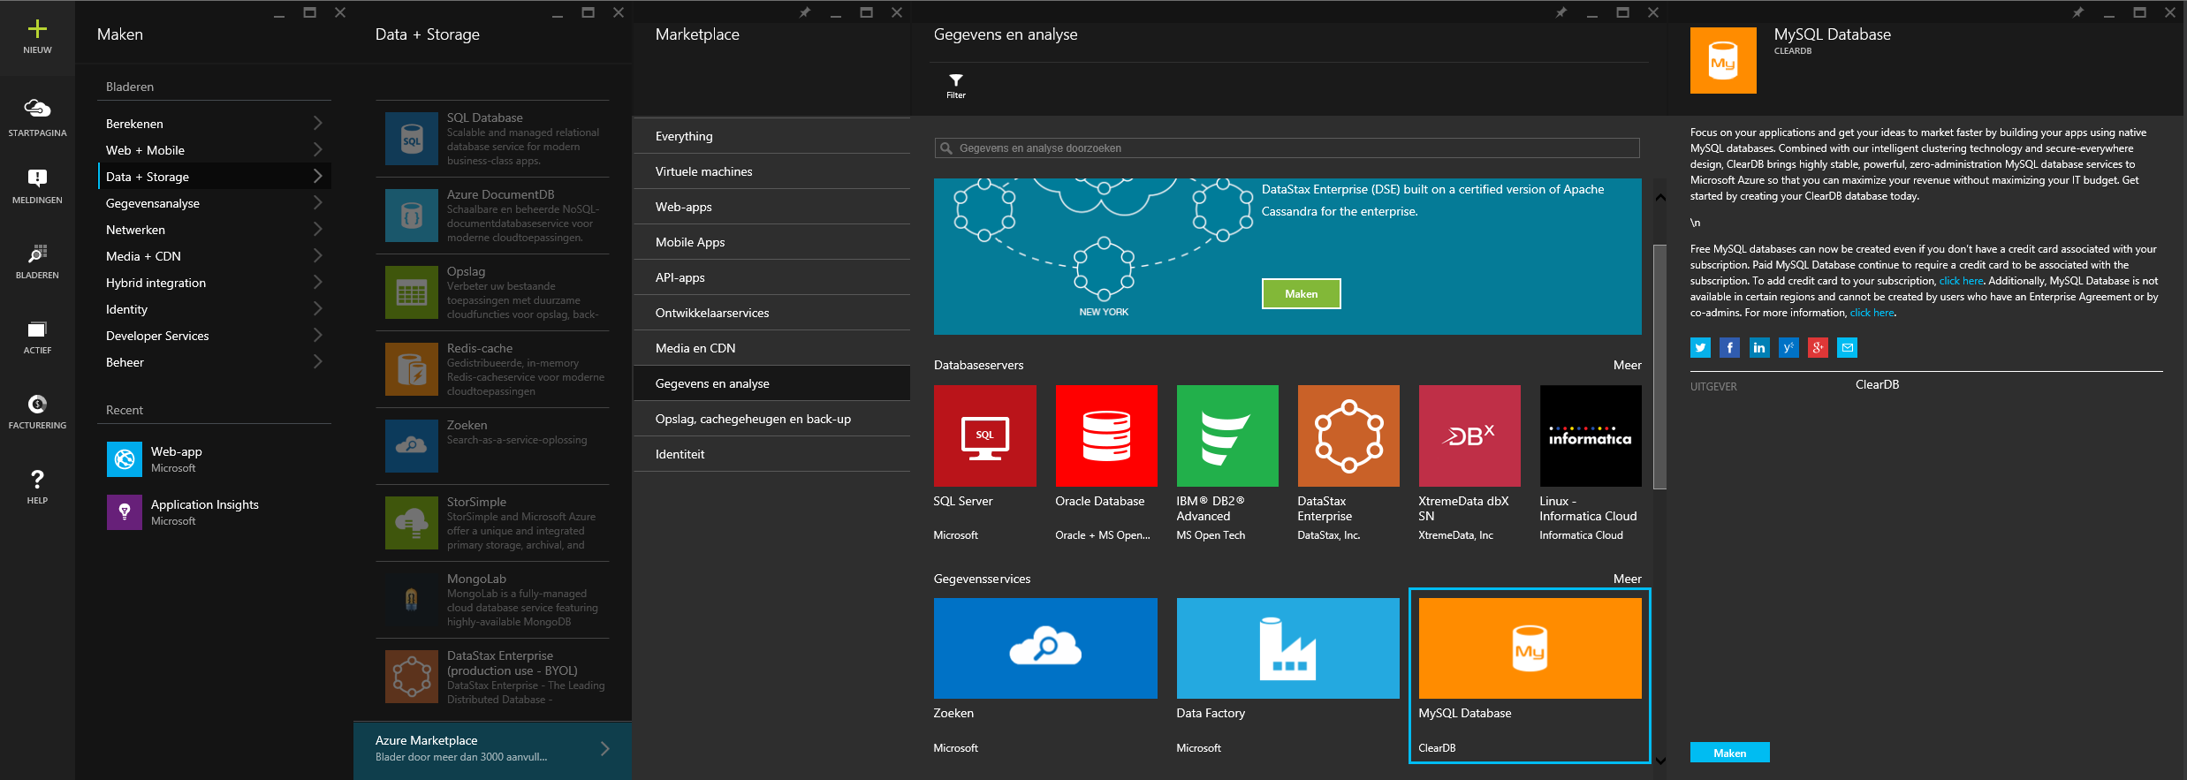Click Meer next to Gegevensservices
The image size is (2187, 780).
point(1627,579)
